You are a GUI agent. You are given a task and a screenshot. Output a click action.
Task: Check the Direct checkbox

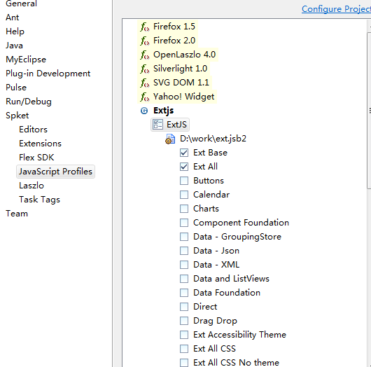pyautogui.click(x=184, y=307)
